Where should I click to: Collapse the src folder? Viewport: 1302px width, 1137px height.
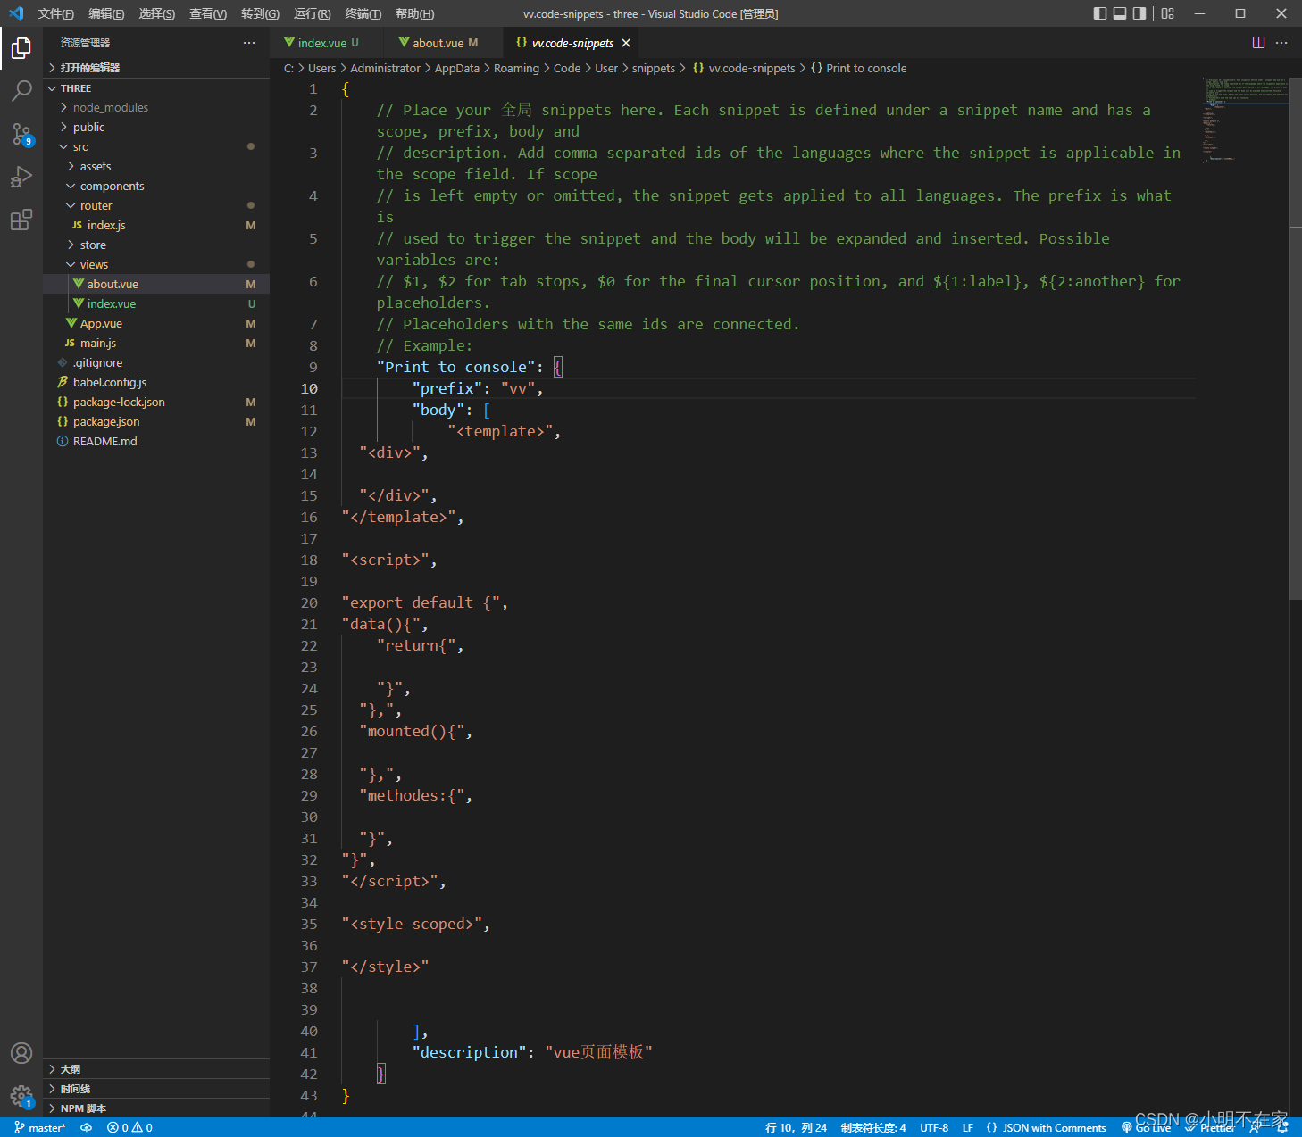pos(156,146)
